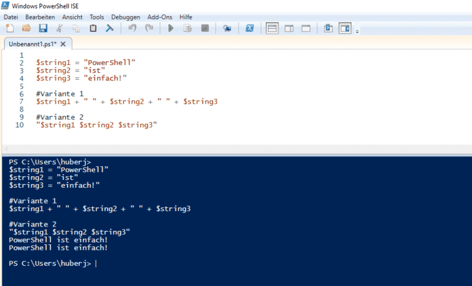Start a new remote PowerShell tab
This screenshot has height=286, width=472.
click(227, 28)
